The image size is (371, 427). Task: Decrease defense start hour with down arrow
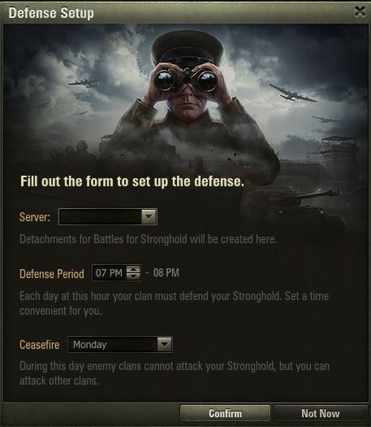click(x=133, y=277)
